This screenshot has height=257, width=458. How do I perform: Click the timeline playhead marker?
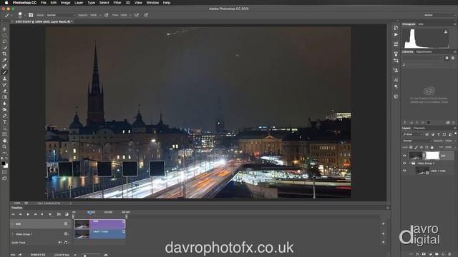[90, 213]
